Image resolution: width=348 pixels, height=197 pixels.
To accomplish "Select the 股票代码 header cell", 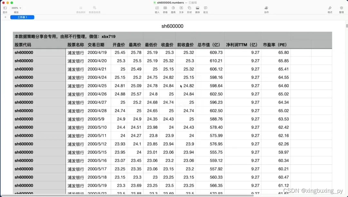I will [39, 44].
